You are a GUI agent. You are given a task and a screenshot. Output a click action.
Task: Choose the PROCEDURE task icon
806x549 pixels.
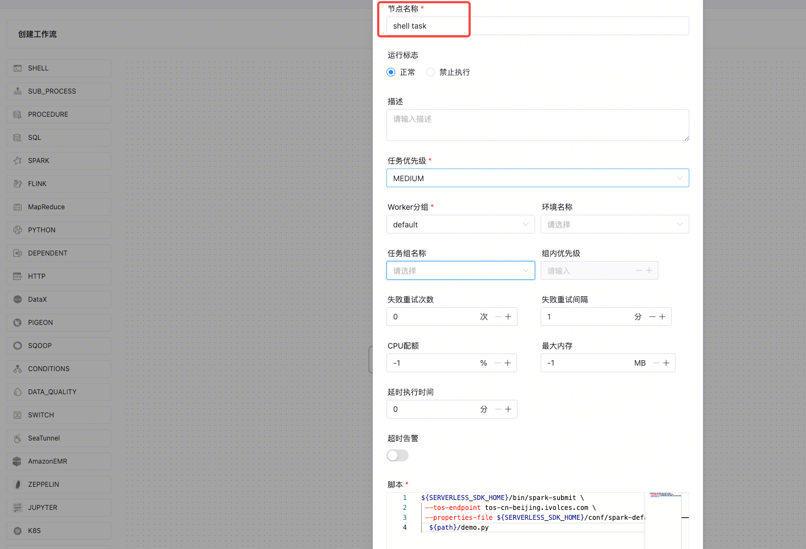[x=18, y=115]
